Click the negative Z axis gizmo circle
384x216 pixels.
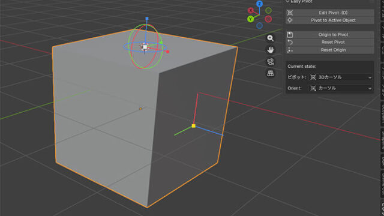pos(260,25)
